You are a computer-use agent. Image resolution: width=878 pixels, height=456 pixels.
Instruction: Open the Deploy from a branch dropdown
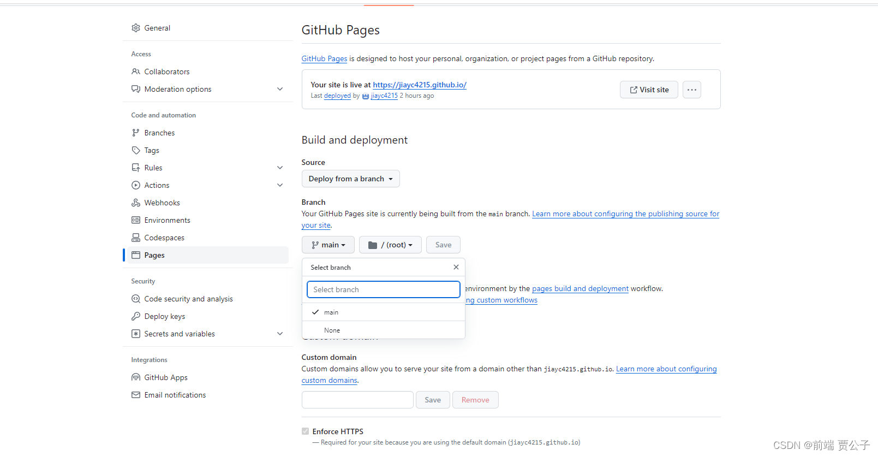coord(350,179)
